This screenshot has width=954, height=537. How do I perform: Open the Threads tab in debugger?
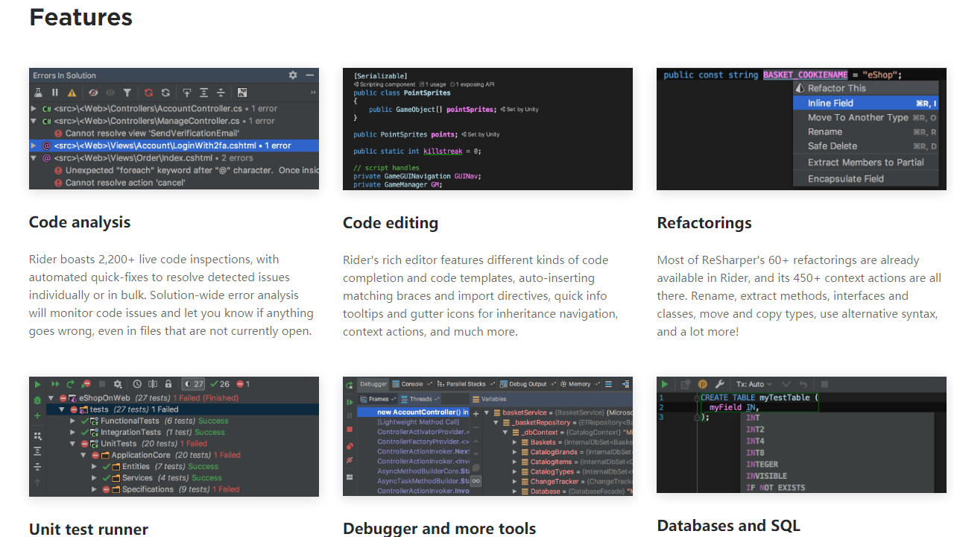pos(420,399)
